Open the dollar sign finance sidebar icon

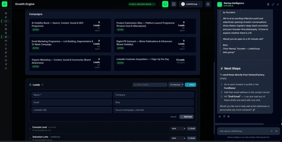[6, 49]
